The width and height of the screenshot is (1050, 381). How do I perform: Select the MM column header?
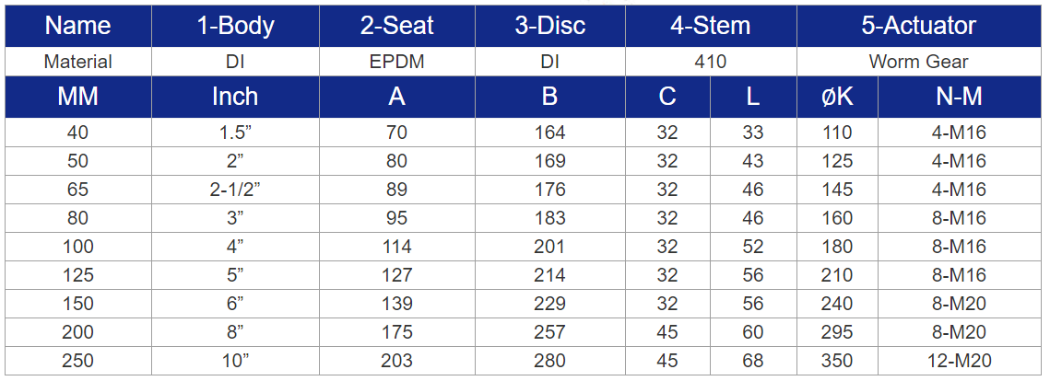78,97
